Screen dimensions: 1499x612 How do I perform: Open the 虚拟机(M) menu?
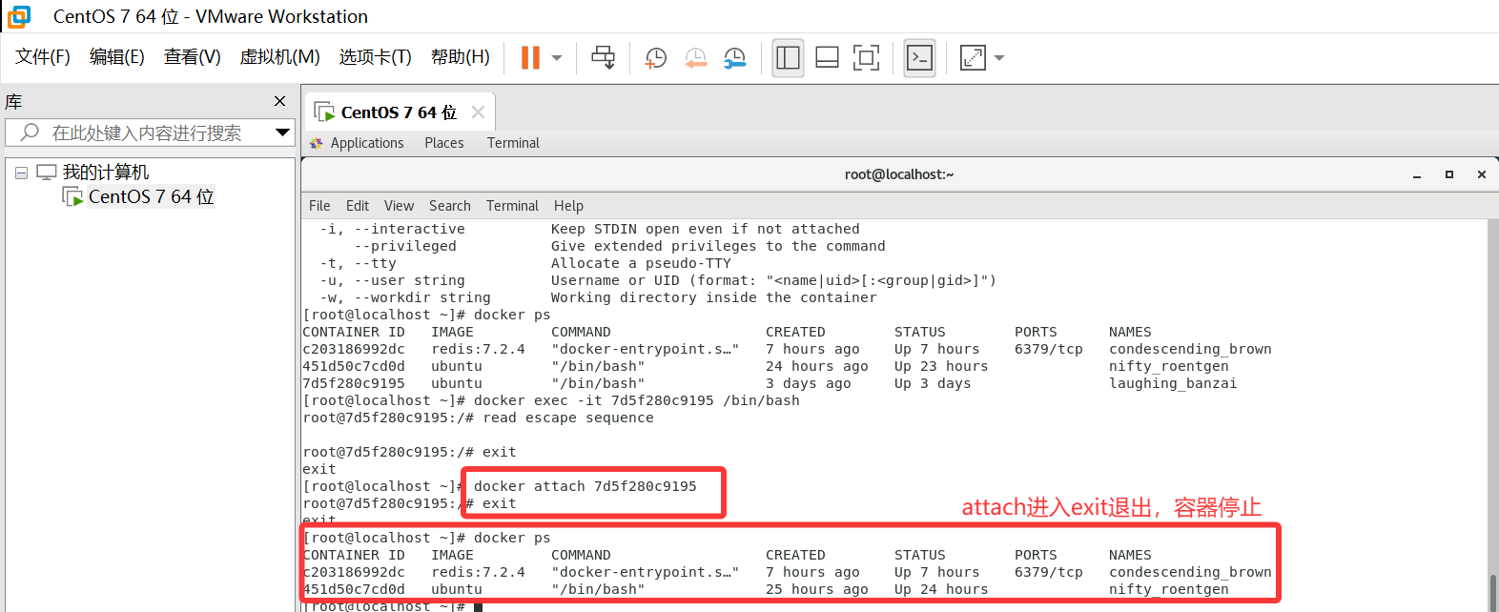click(x=279, y=57)
